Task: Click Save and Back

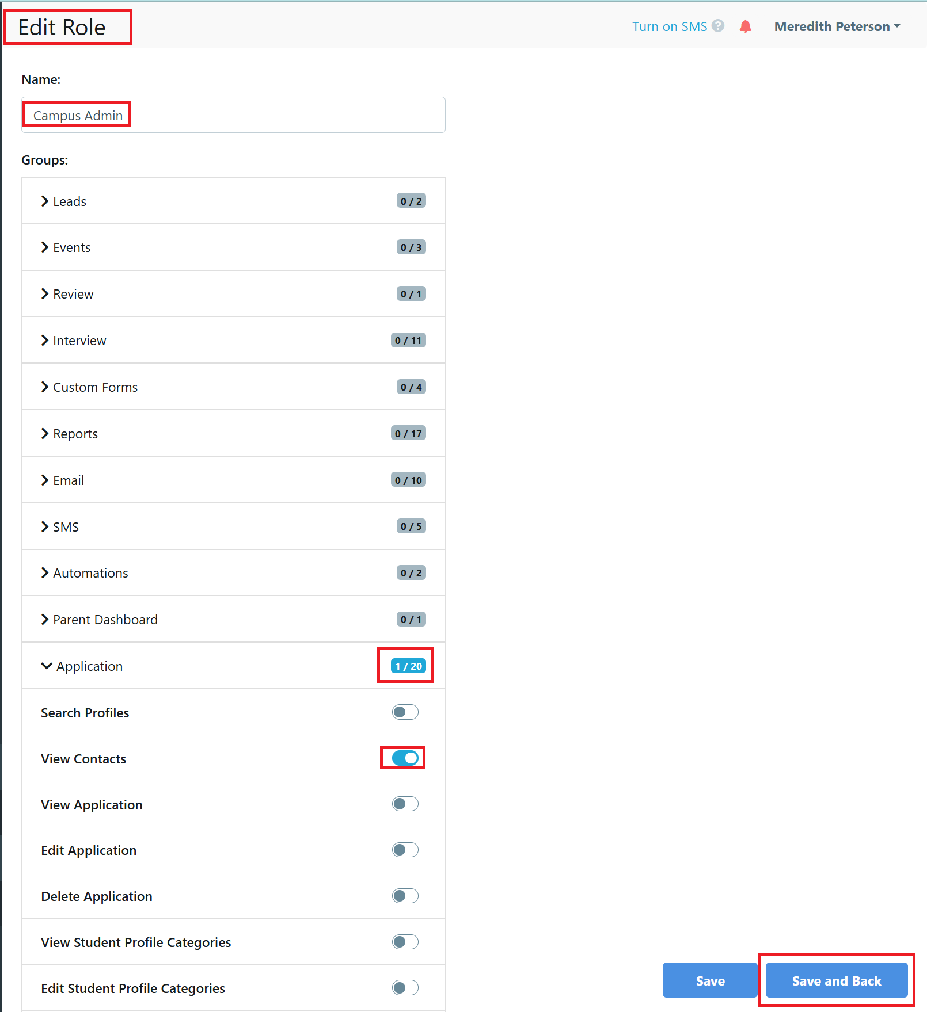Action: pos(835,980)
